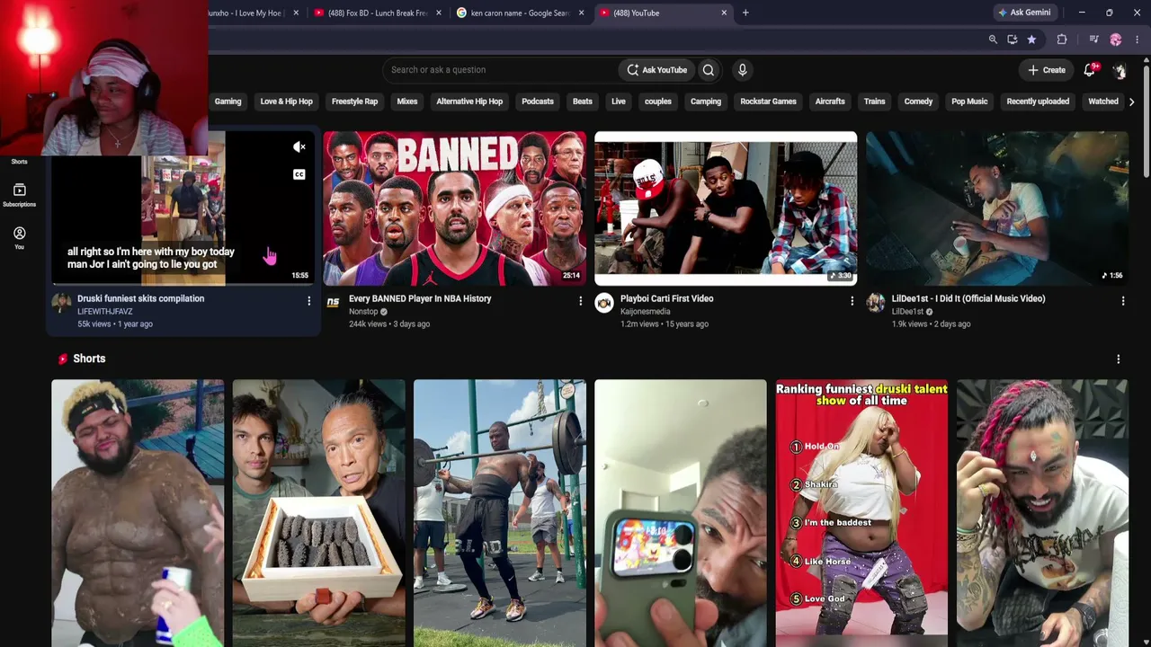The height and width of the screenshot is (647, 1151).
Task: Select the Trains filter chip
Action: (874, 102)
